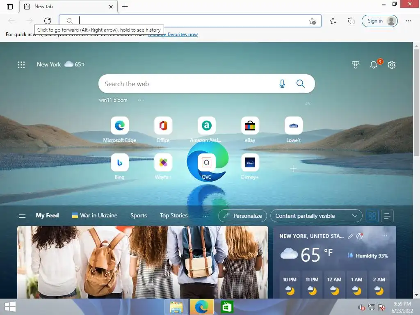The width and height of the screenshot is (420, 315).
Task: Click New York weather in header
Action: pos(61,64)
